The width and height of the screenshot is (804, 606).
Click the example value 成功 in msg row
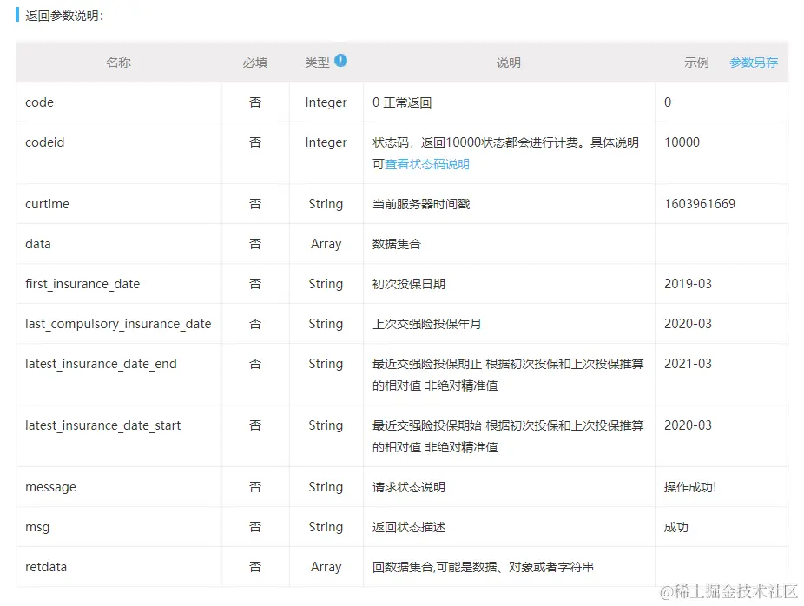pos(676,527)
